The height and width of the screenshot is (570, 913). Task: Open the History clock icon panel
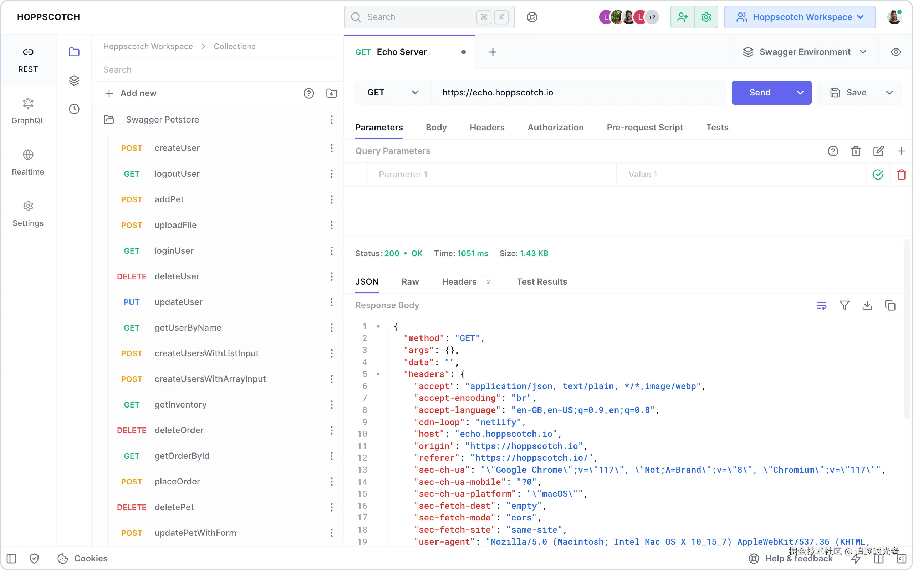(x=74, y=109)
